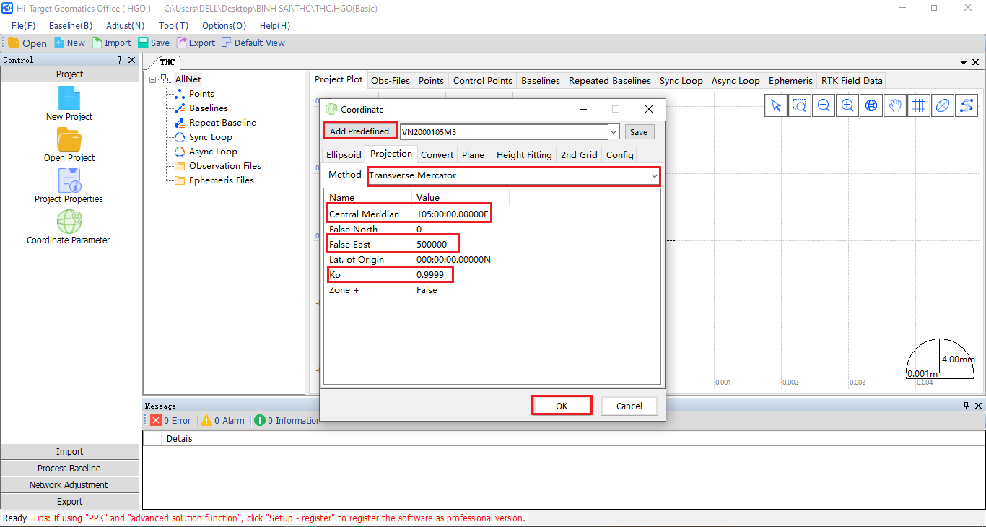The width and height of the screenshot is (986, 527).
Task: Select the pan hand tool
Action: [895, 106]
